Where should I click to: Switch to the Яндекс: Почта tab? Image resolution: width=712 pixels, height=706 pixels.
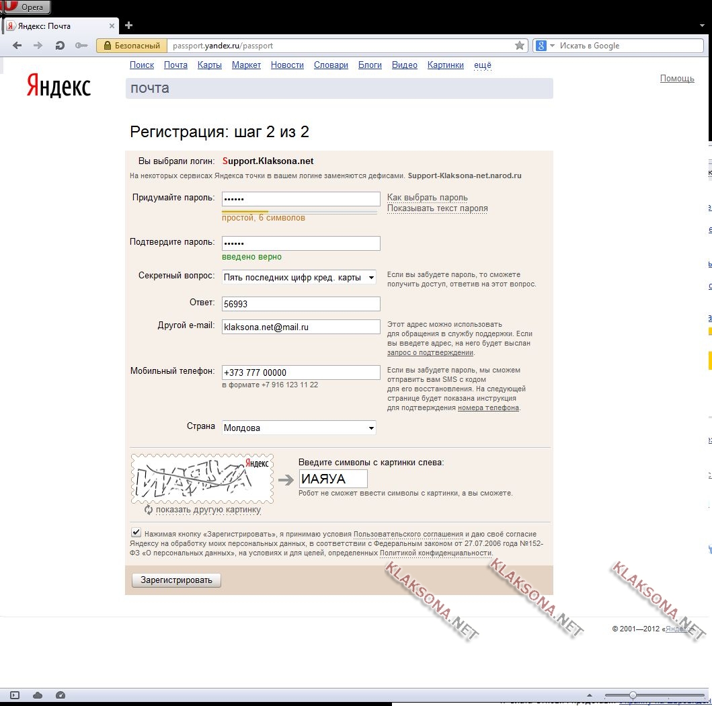(x=61, y=26)
